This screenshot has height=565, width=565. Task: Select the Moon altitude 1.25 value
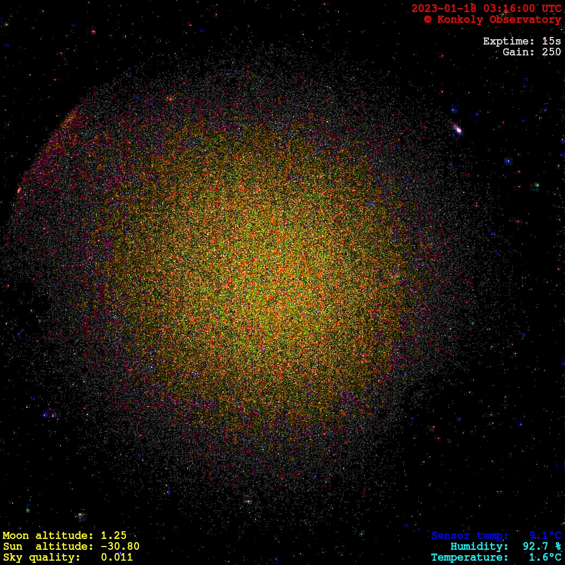(64, 536)
